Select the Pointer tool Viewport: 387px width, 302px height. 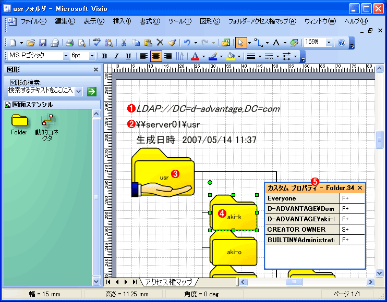point(241,43)
